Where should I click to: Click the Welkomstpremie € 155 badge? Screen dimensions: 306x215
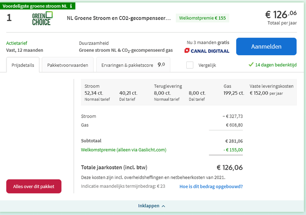[x=203, y=18]
